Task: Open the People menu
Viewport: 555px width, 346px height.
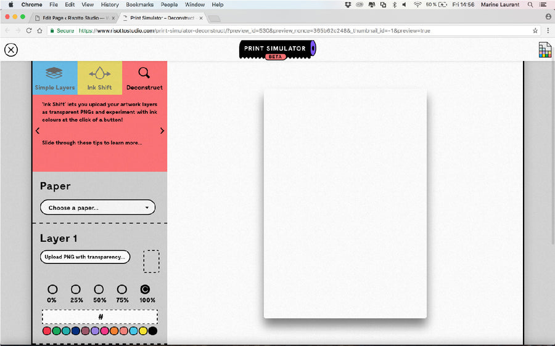Action: click(x=169, y=4)
